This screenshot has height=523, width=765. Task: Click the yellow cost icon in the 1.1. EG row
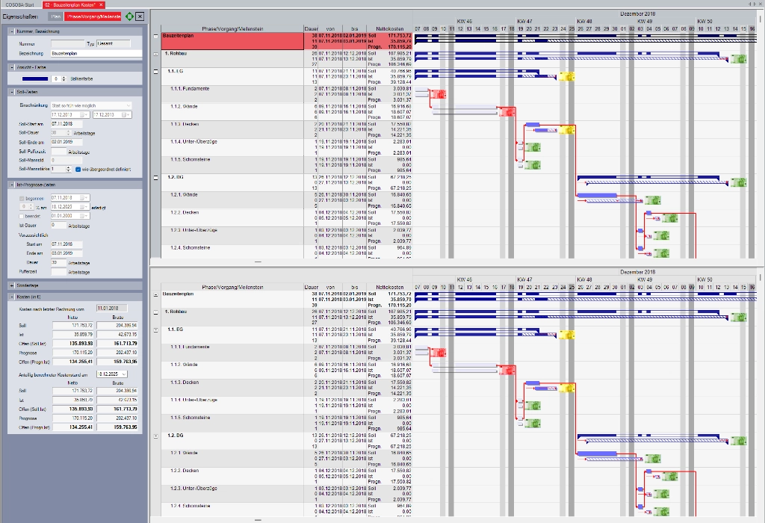[567, 76]
